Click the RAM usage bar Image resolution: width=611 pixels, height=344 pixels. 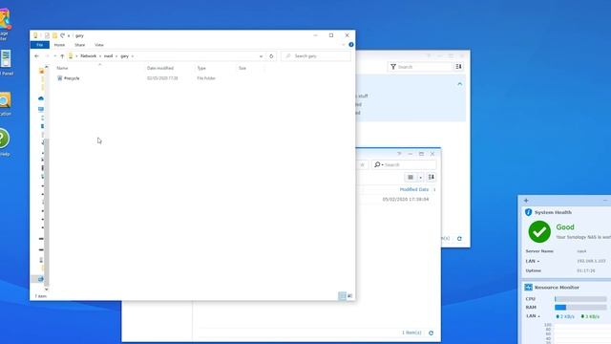[580, 308]
